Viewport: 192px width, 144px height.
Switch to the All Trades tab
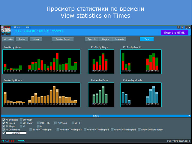coord(8,39)
